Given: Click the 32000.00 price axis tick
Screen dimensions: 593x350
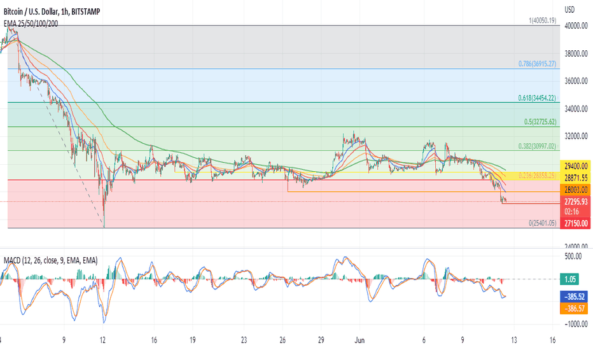Looking at the screenshot, I should [576, 136].
